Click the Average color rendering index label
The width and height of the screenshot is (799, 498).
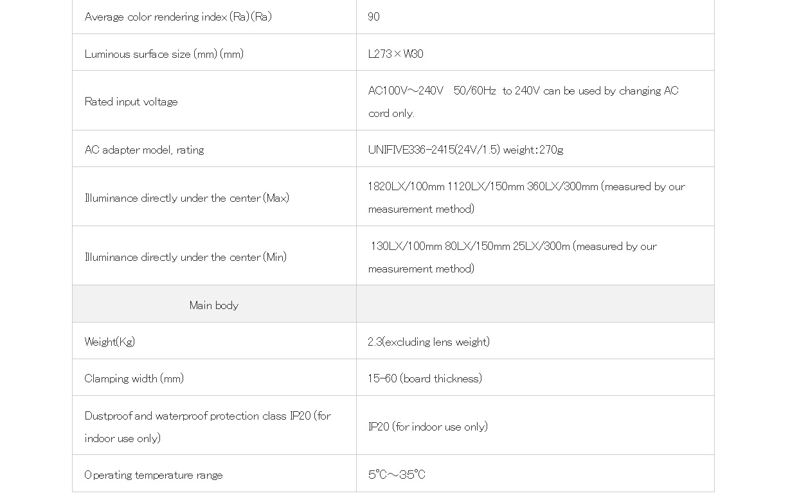(178, 17)
